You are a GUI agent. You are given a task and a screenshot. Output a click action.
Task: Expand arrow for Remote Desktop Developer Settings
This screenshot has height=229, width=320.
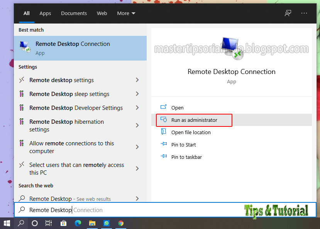[x=137, y=108]
